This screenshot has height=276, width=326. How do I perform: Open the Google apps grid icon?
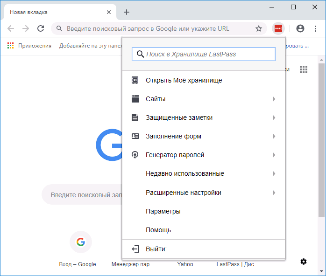pyautogui.click(x=303, y=69)
